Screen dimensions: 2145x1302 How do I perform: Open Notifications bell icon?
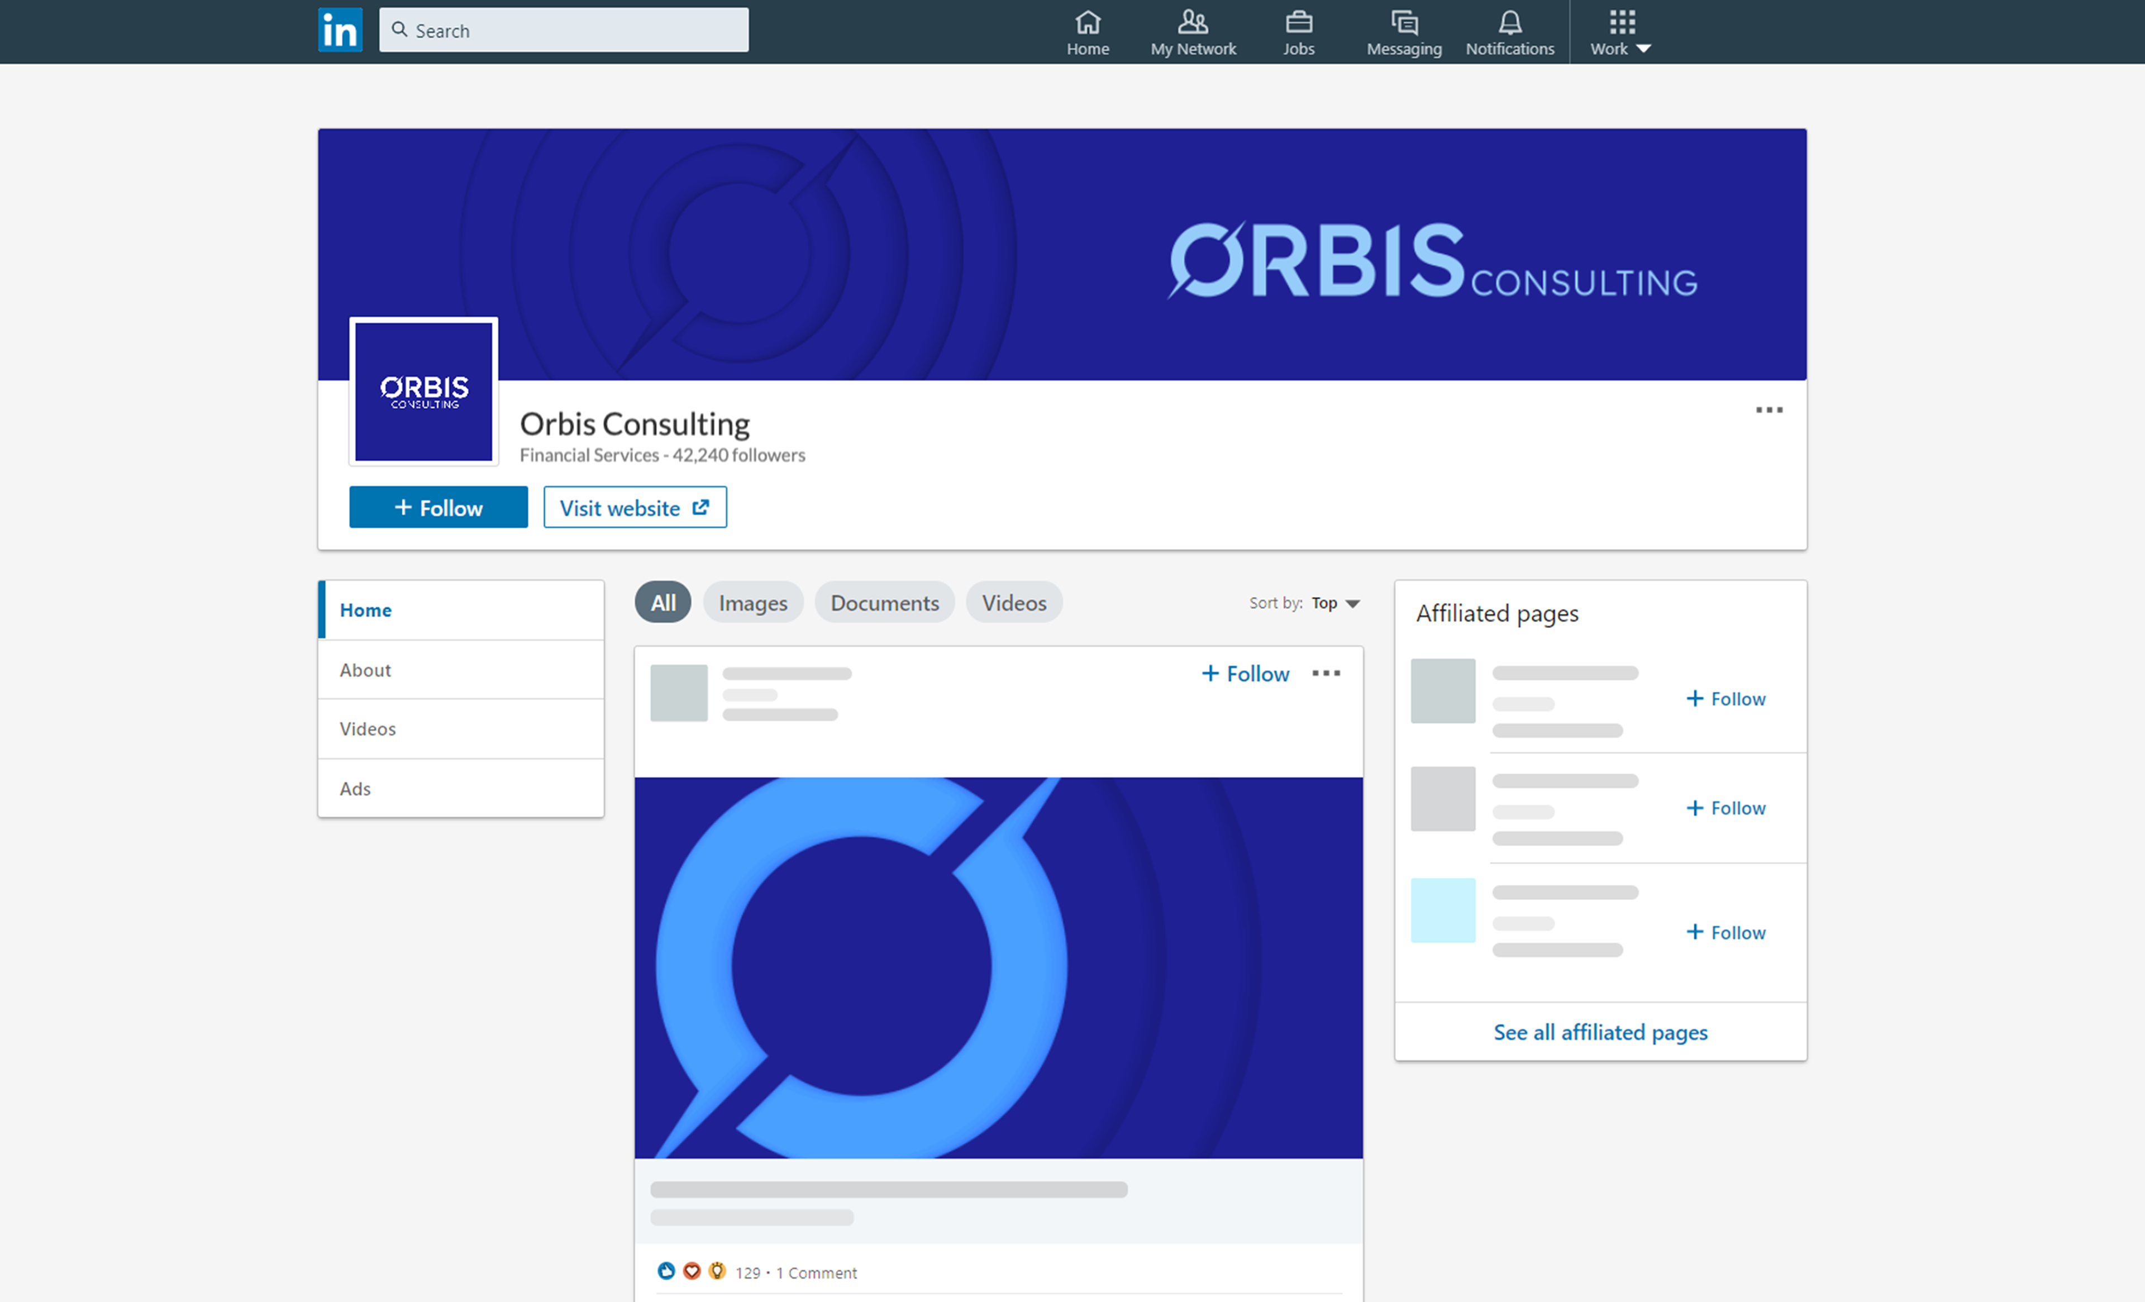pos(1509,22)
